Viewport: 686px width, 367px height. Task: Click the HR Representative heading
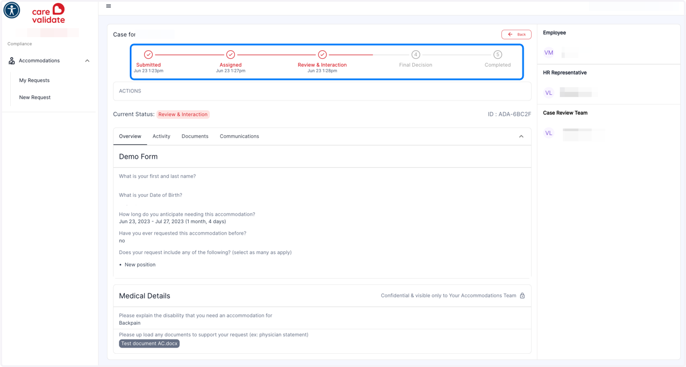coord(565,73)
